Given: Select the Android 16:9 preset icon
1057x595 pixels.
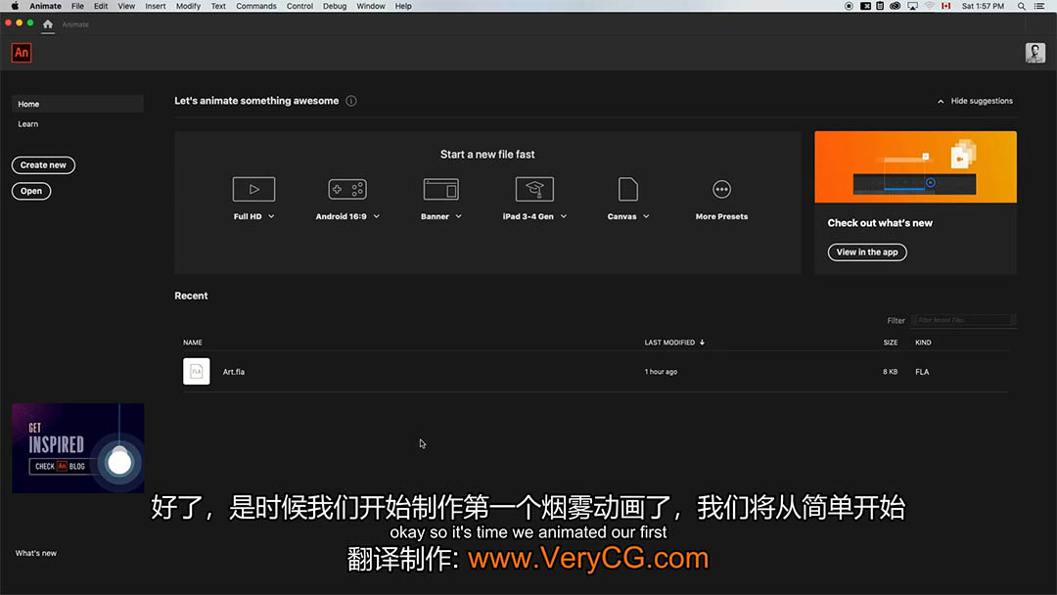Looking at the screenshot, I should 347,189.
